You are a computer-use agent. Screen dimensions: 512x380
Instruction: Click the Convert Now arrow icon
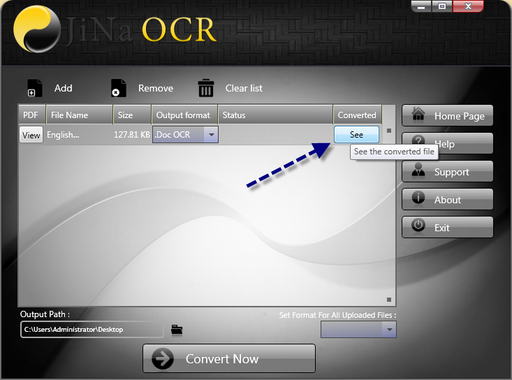pos(163,358)
